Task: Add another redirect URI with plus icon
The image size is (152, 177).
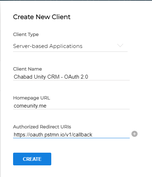Action: [x=134, y=134]
